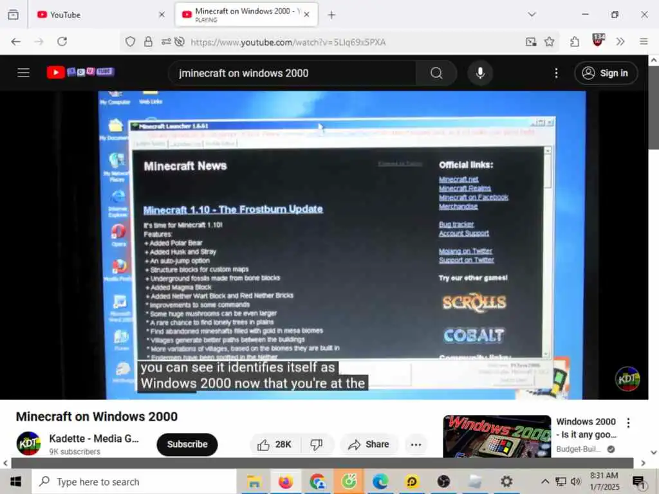Like the video with thumbs up
The height and width of the screenshot is (494, 659).
(x=275, y=444)
